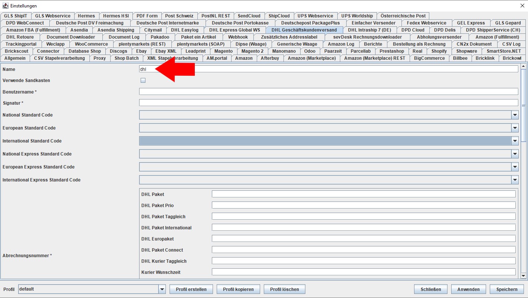Select the Afterbuy tab
This screenshot has width=528, height=298.
pos(270,58)
